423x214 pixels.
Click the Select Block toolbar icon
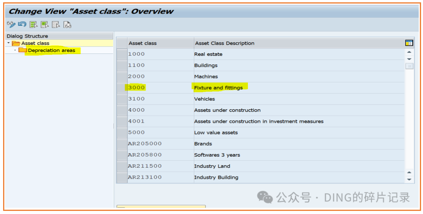(45, 25)
